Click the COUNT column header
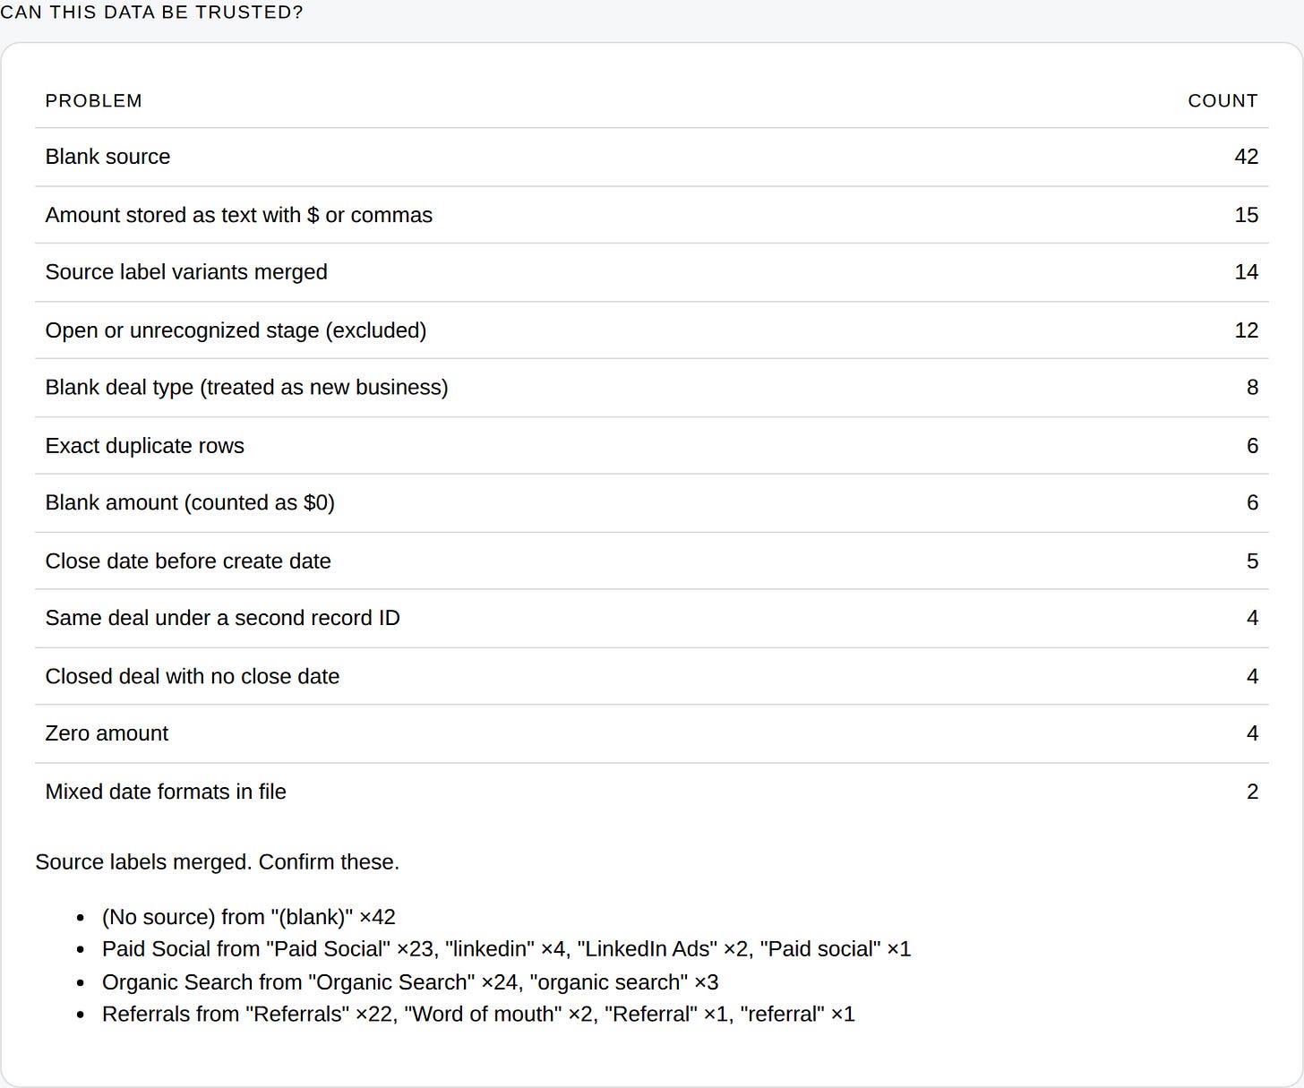 tap(1222, 101)
